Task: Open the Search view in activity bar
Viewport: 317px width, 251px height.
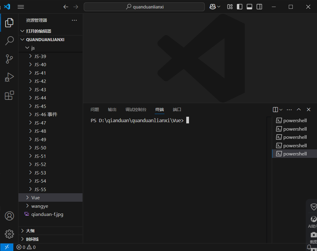Action: click(9, 41)
